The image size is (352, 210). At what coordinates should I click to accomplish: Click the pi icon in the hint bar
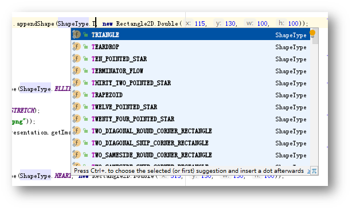click(x=314, y=171)
